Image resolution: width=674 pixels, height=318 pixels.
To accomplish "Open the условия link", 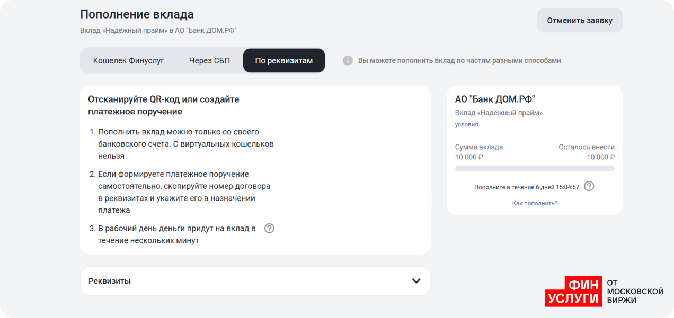I will coord(466,124).
